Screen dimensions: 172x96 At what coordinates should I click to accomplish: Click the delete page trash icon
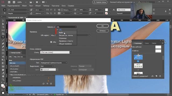pos(160,76)
